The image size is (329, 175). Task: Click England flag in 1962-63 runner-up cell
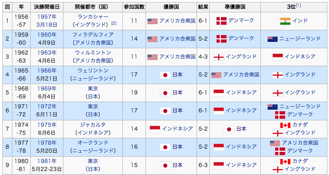(219, 57)
